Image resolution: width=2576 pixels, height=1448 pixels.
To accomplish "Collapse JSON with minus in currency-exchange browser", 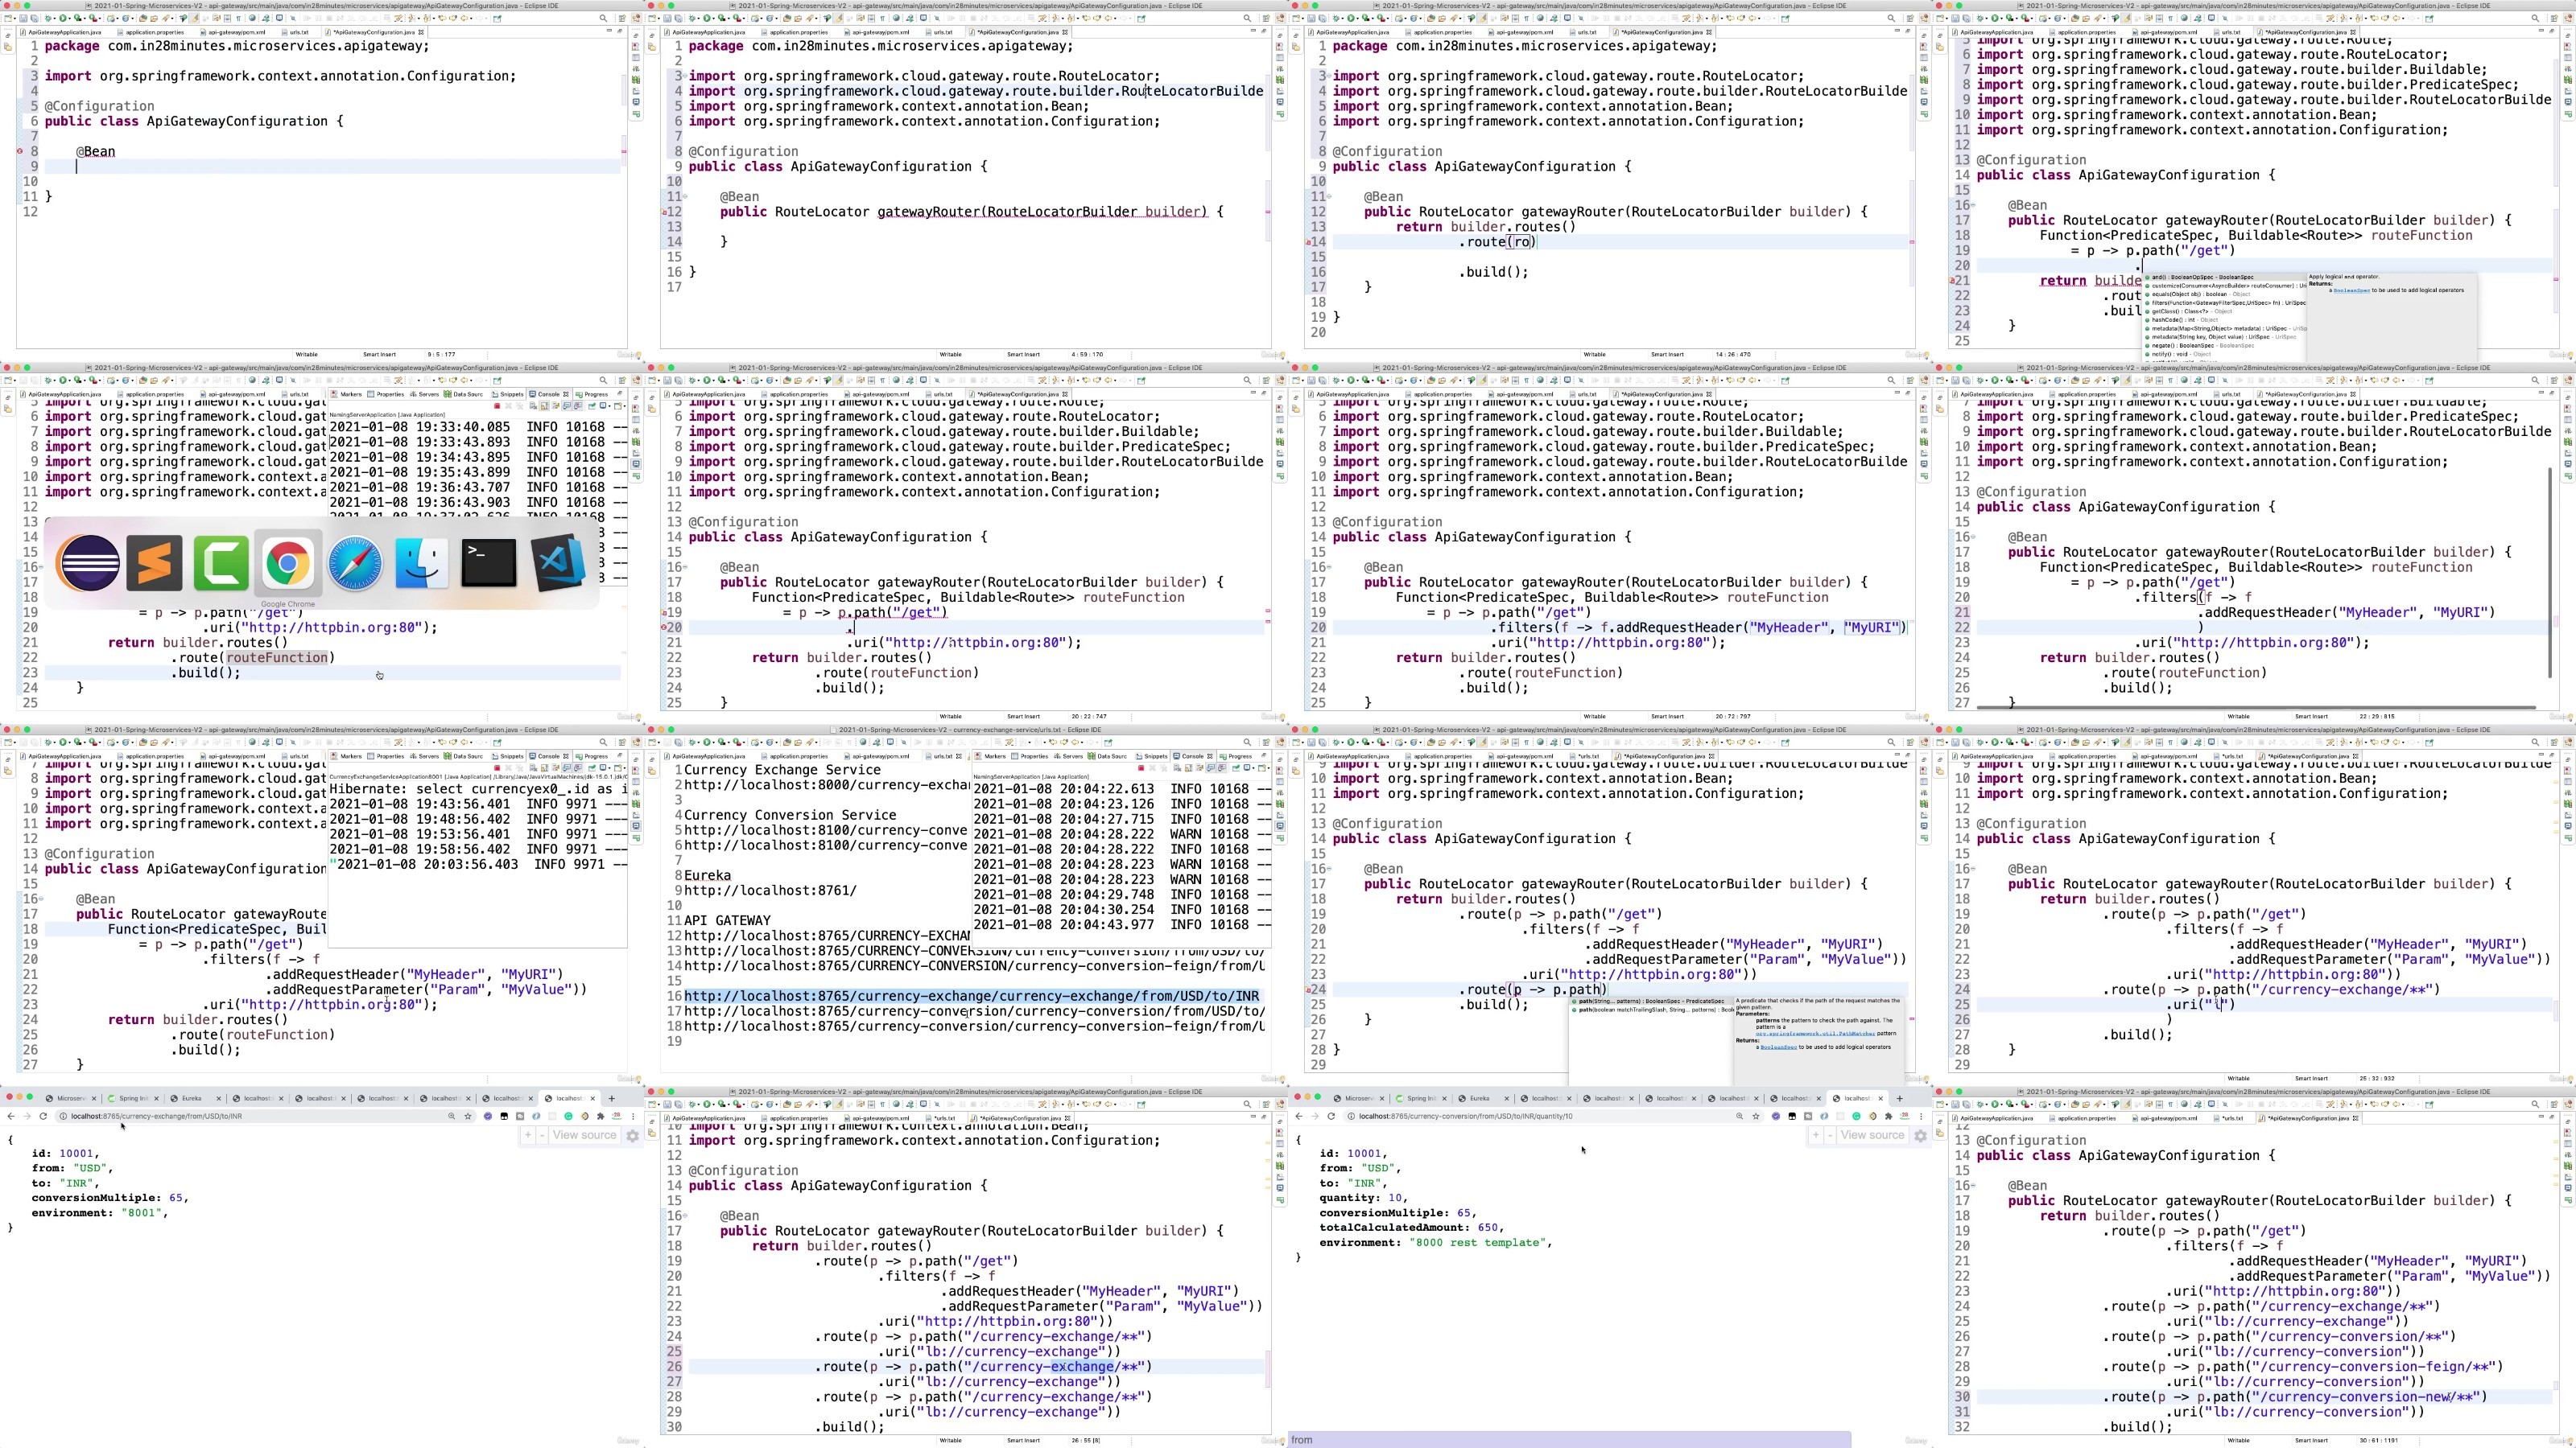I will point(542,1135).
